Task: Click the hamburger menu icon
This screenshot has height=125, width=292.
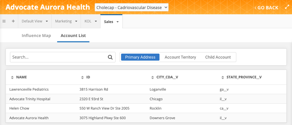Action: click(x=4, y=21)
